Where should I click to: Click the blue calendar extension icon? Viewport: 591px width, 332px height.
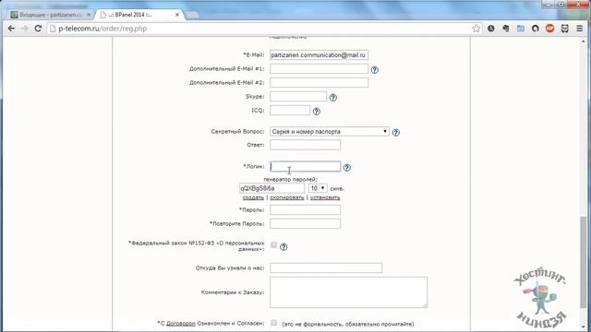[521, 29]
